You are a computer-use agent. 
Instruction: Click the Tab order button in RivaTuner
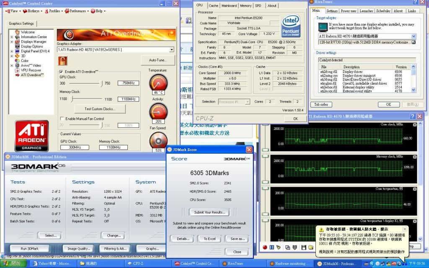(321, 104)
